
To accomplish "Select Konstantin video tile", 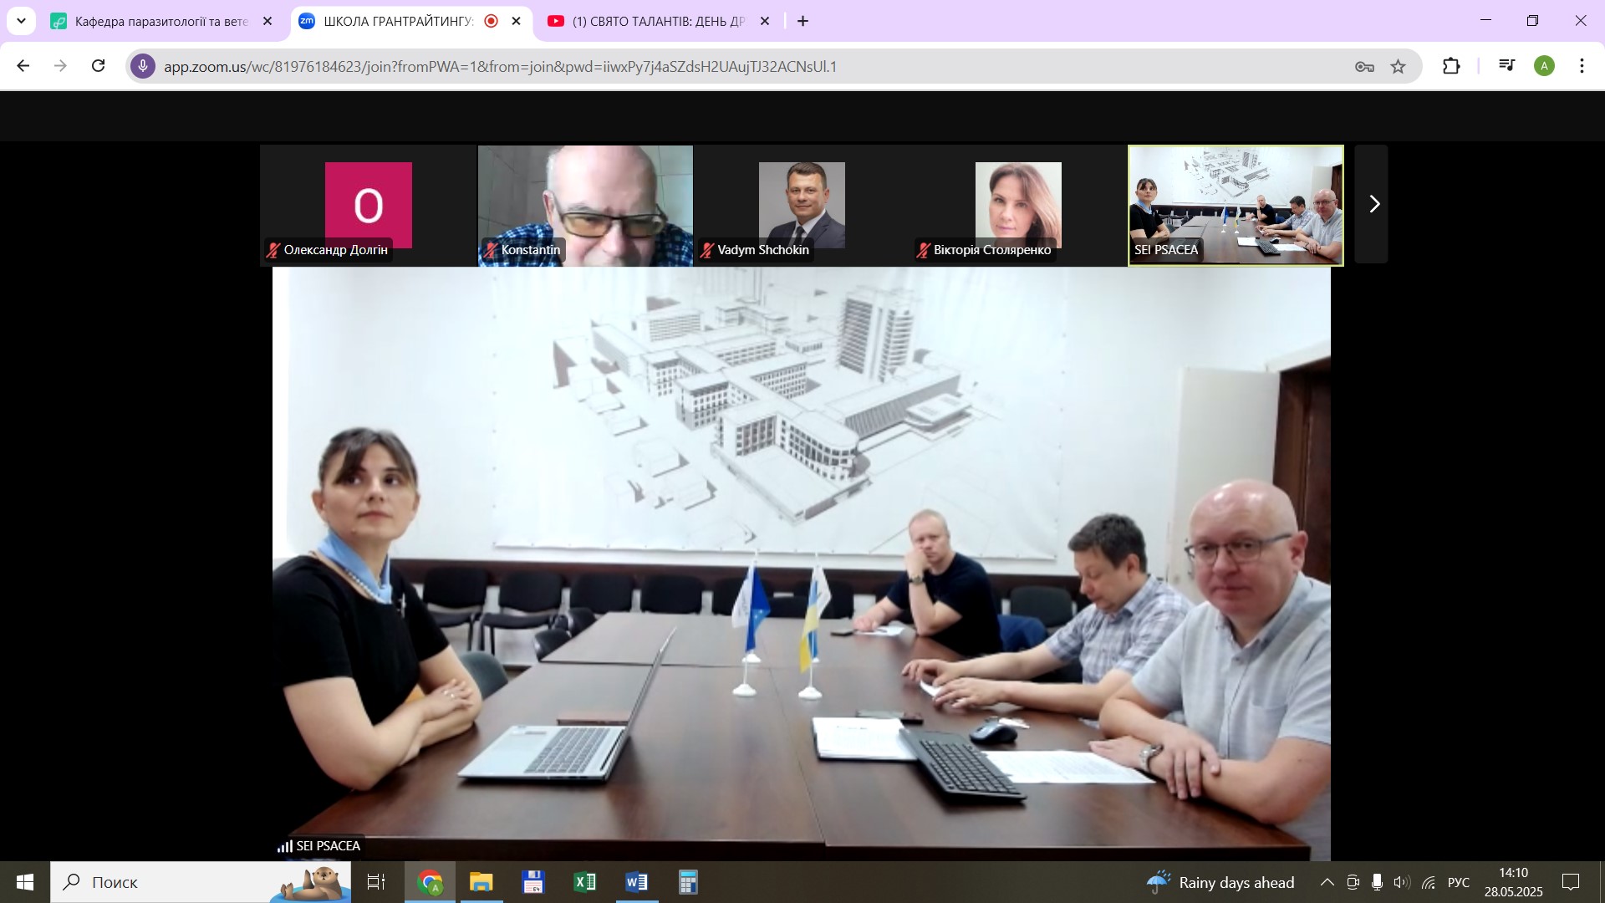I will pyautogui.click(x=585, y=205).
